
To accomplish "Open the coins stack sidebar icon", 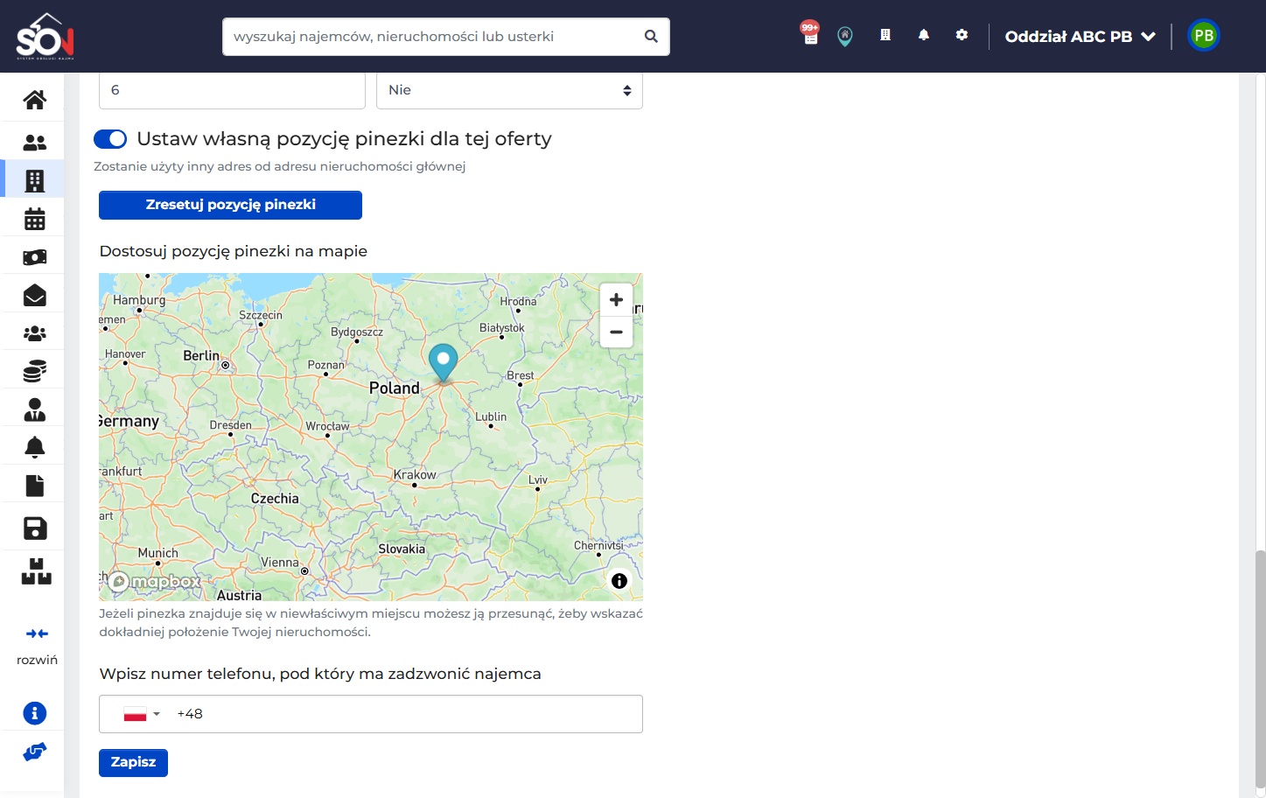I will click(x=34, y=371).
